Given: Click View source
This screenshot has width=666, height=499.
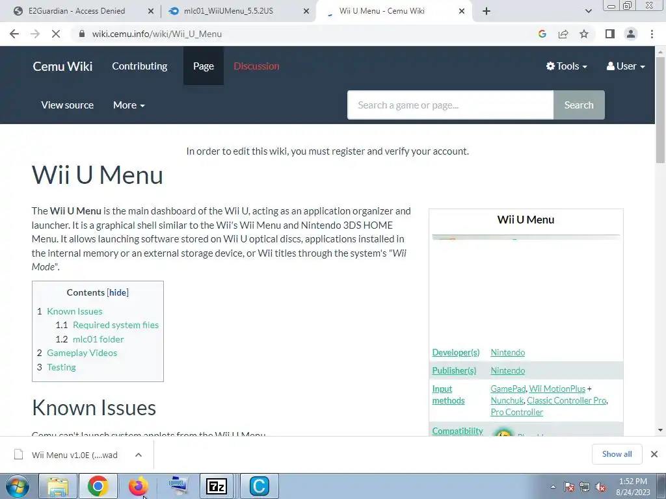Looking at the screenshot, I should pos(67,105).
